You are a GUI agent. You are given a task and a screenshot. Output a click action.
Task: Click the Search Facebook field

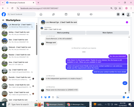(21, 14)
